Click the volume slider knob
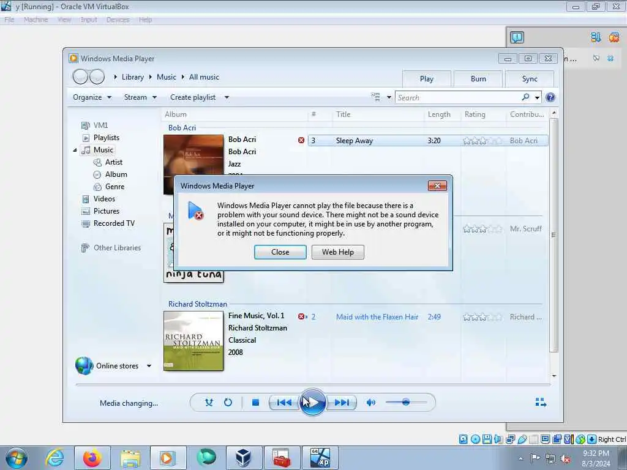The image size is (627, 470). pos(406,402)
